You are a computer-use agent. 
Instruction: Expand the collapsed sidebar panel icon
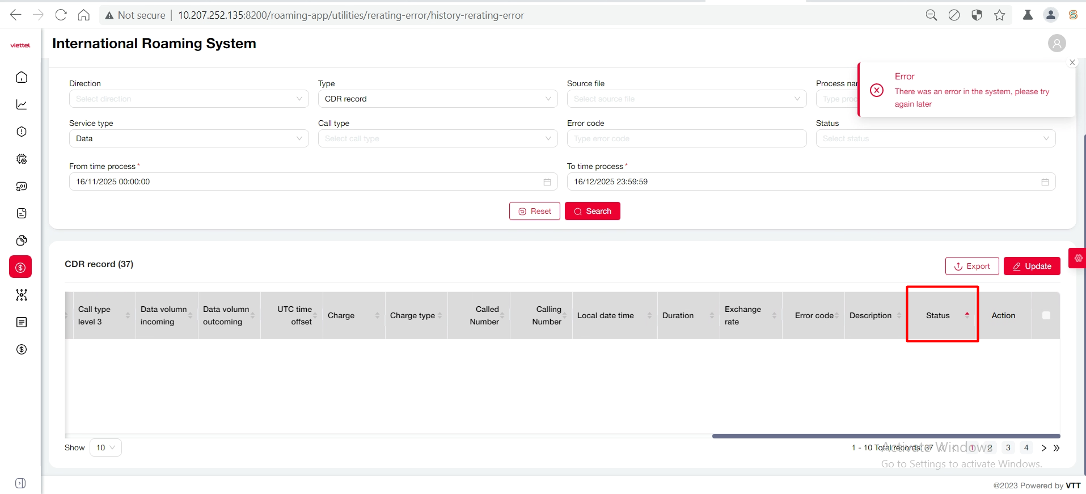pyautogui.click(x=20, y=483)
